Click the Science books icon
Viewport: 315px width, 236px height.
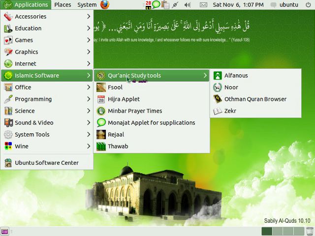(x=8, y=111)
